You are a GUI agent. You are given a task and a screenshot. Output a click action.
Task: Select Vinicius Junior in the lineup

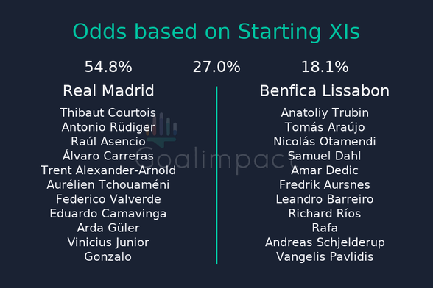(x=108, y=242)
